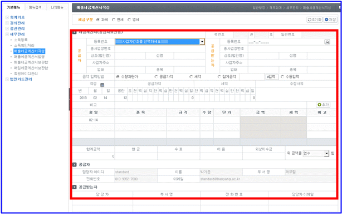
Task: Click the 입력 button in amount row
Action: coord(272,77)
